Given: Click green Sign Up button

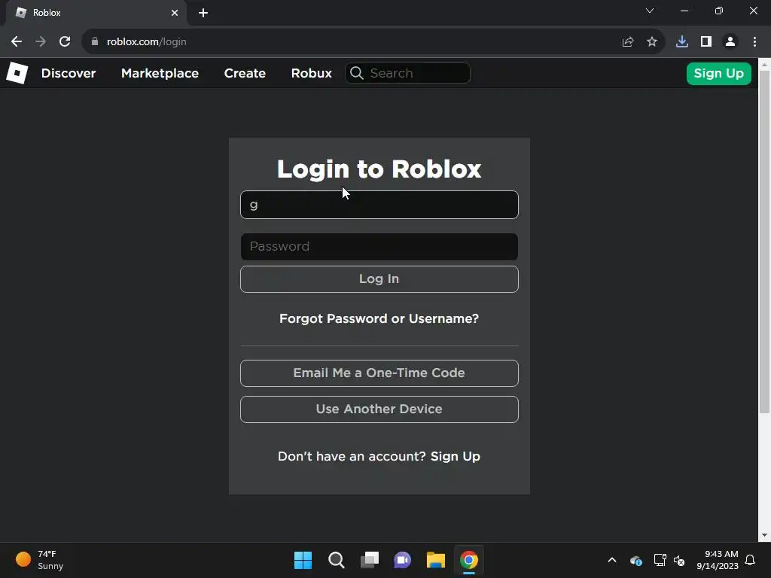Looking at the screenshot, I should point(718,73).
